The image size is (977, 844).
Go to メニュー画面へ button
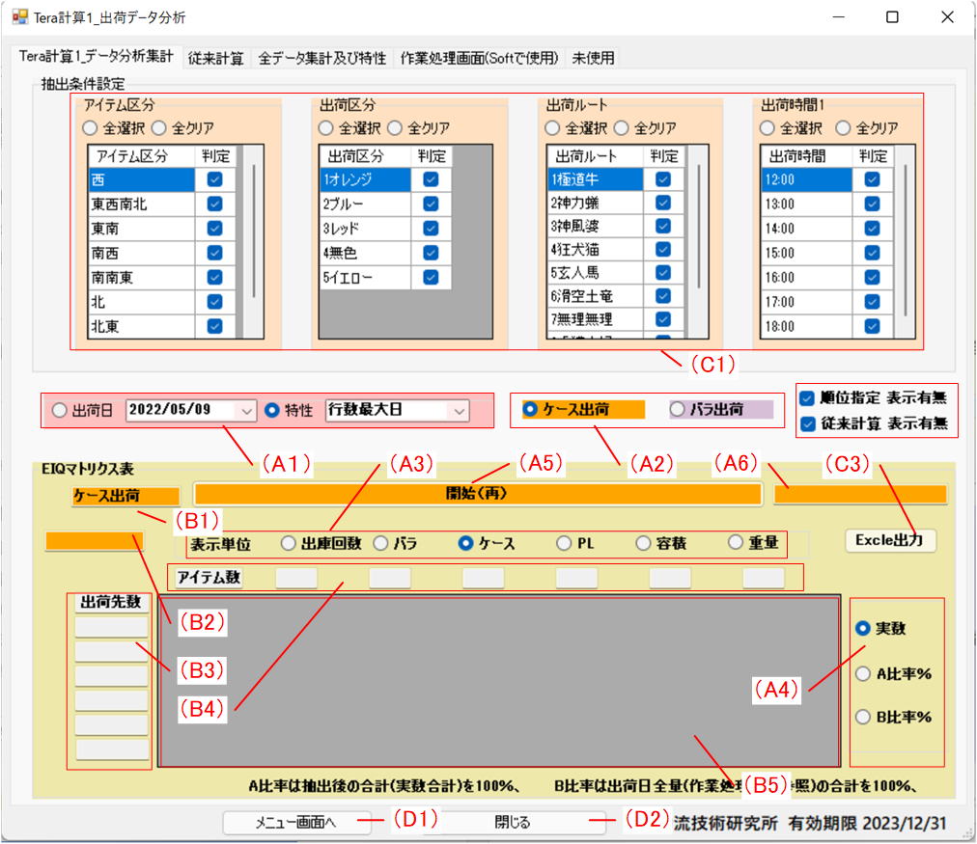pyautogui.click(x=294, y=823)
